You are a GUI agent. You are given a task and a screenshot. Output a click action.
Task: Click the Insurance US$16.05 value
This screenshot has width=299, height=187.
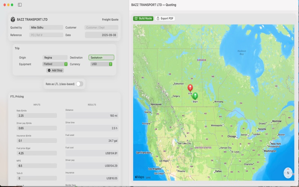(92, 178)
